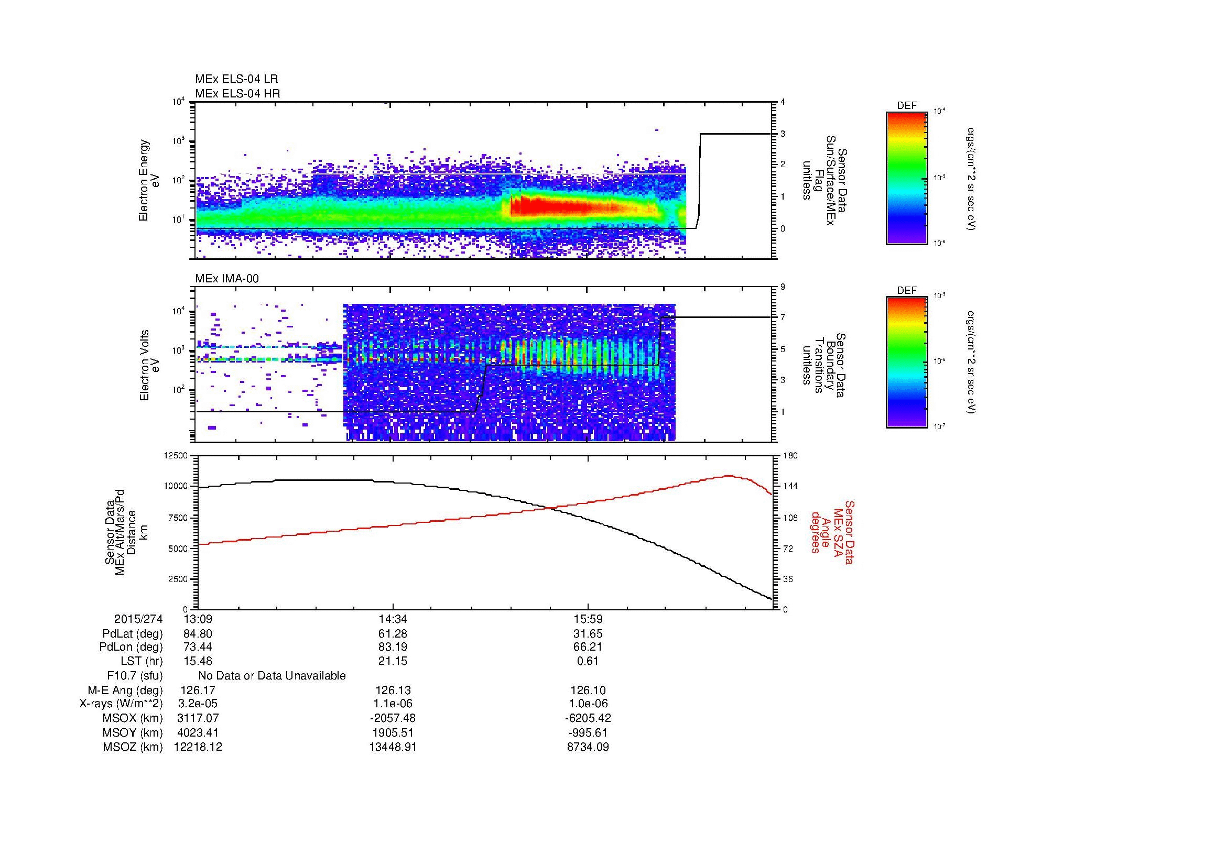Viewport: 1226px width, 866px height.
Task: Click the '12500' altitude axis tick label
Action: coord(176,455)
